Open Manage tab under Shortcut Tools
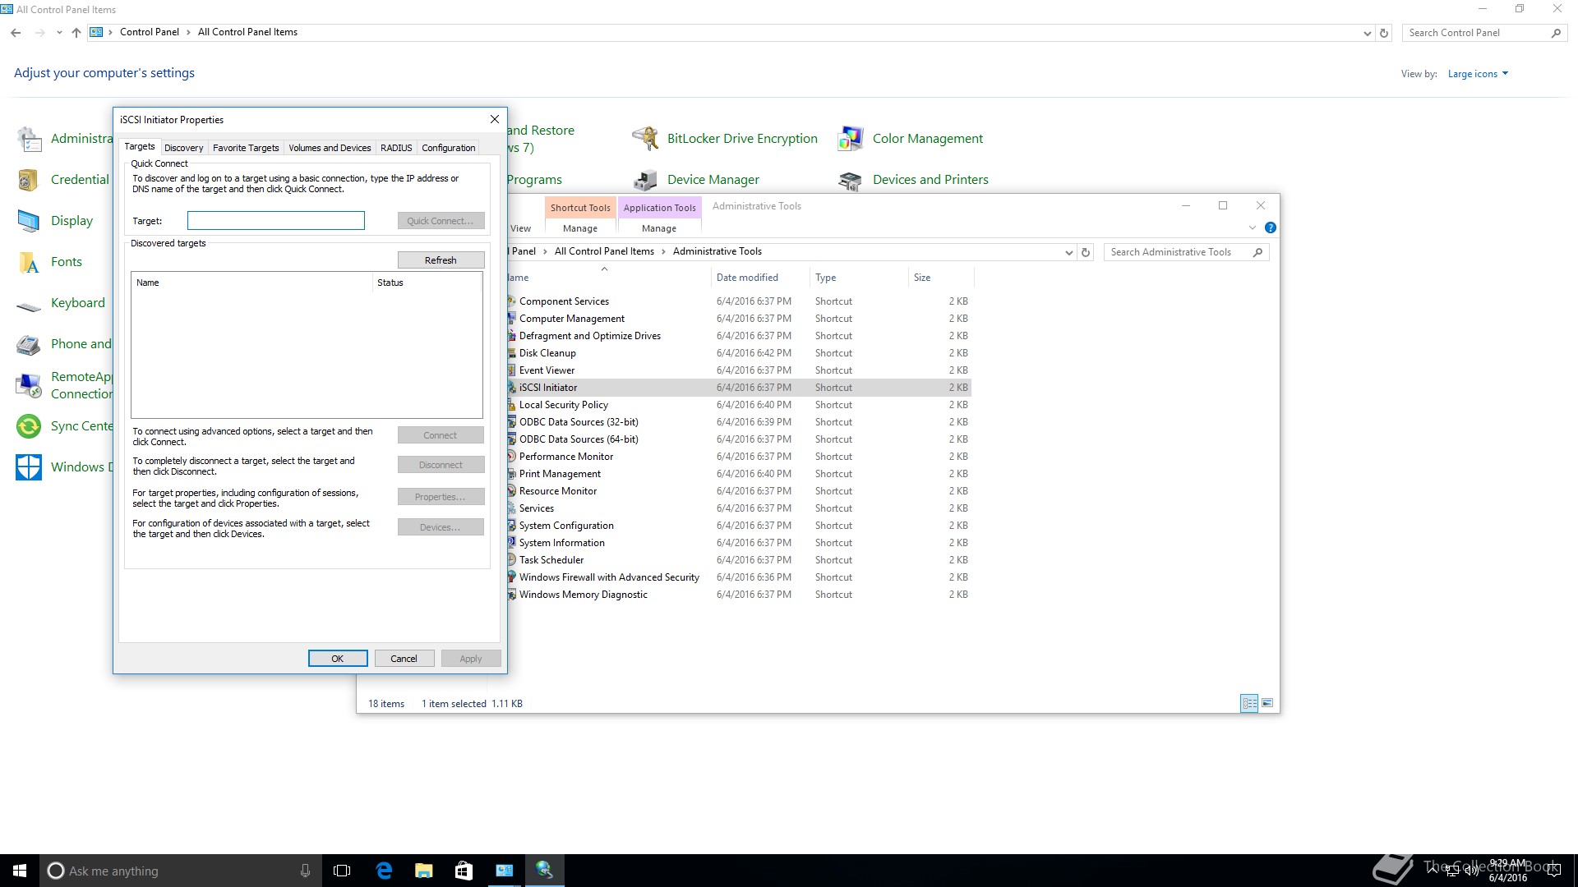This screenshot has width=1578, height=887. pos(580,228)
